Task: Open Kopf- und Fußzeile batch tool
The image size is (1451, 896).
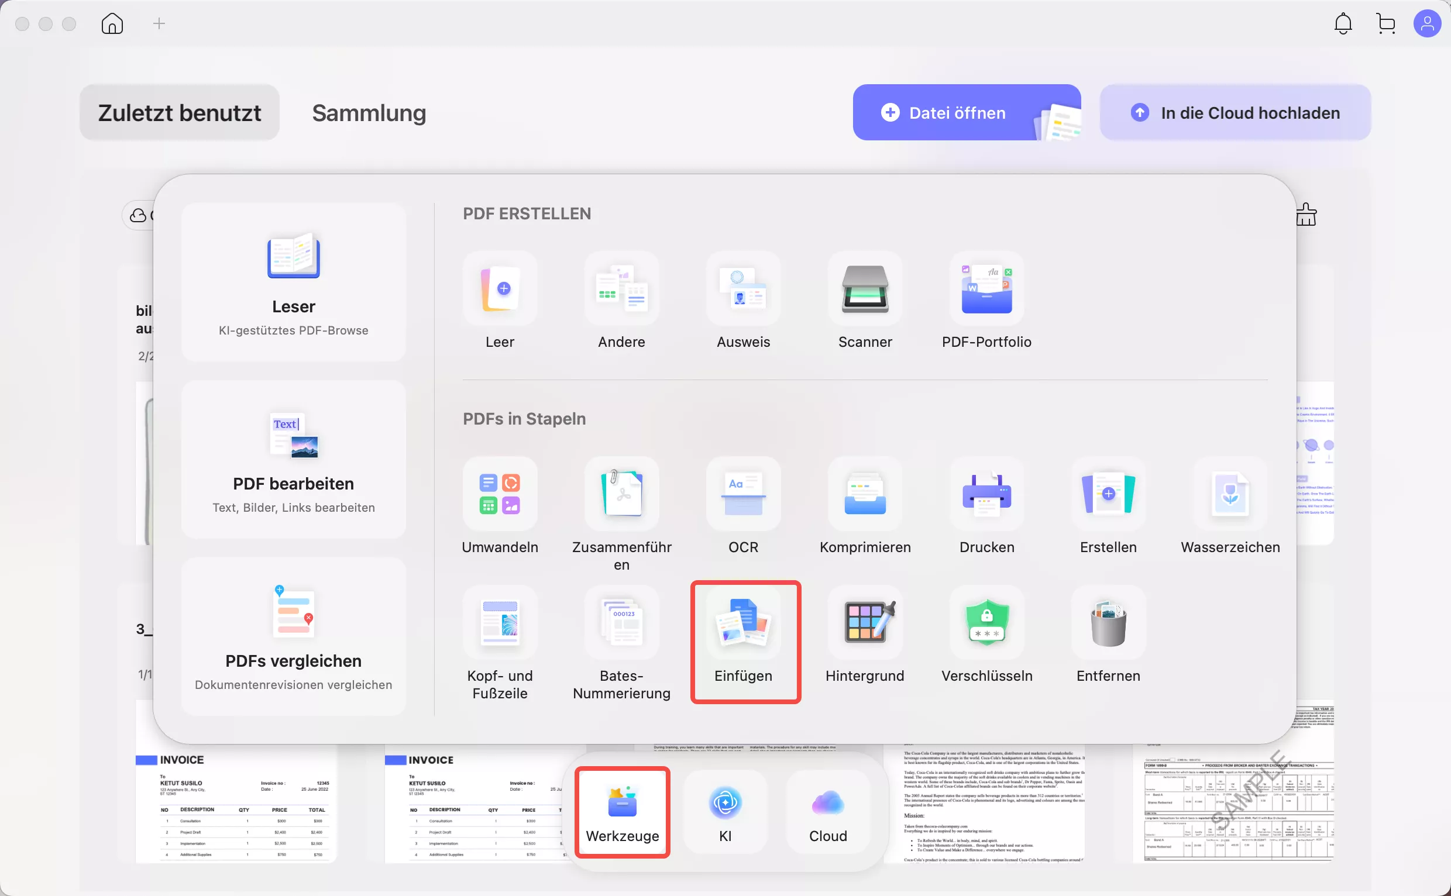Action: click(x=500, y=643)
